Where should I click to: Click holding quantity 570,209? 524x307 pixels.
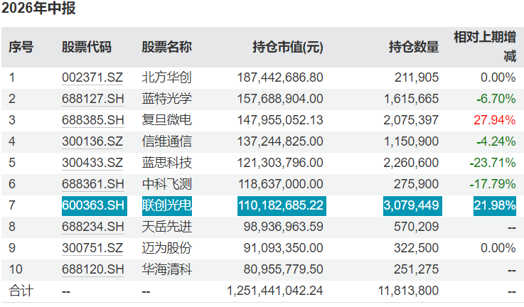point(416,227)
